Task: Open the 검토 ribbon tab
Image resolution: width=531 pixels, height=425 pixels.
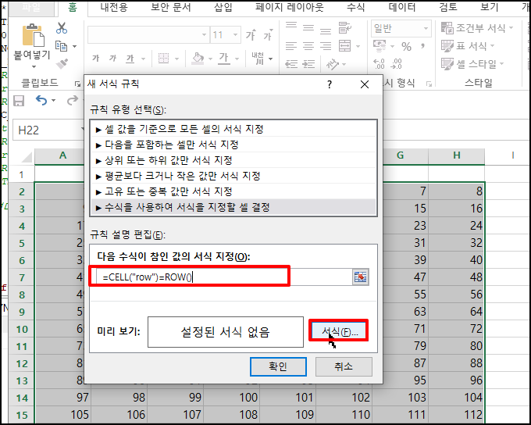Action: pyautogui.click(x=448, y=8)
